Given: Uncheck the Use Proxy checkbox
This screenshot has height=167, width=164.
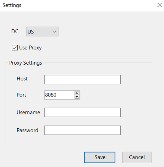Looking at the screenshot, I should pyautogui.click(x=15, y=48).
